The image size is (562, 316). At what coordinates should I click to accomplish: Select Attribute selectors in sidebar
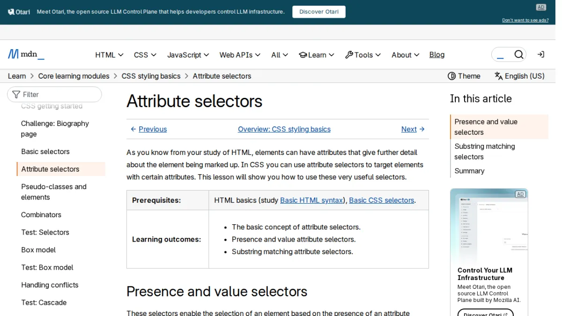tap(61, 169)
